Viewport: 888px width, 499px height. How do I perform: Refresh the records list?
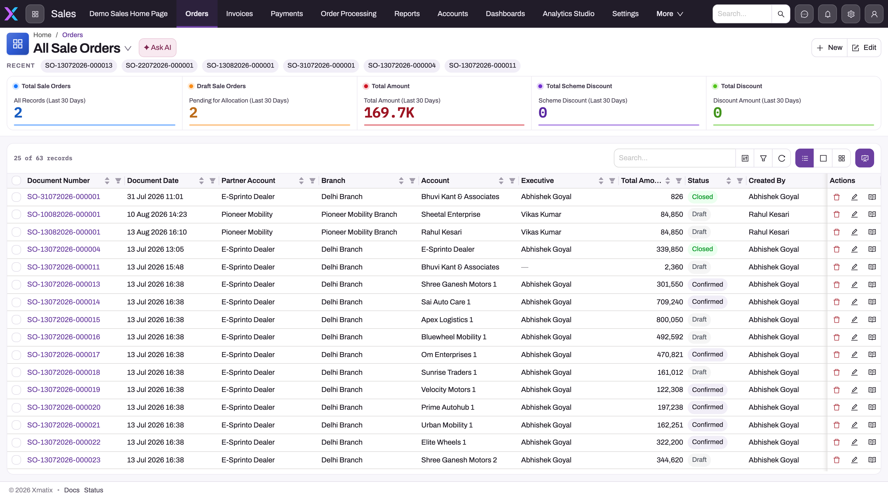click(781, 158)
